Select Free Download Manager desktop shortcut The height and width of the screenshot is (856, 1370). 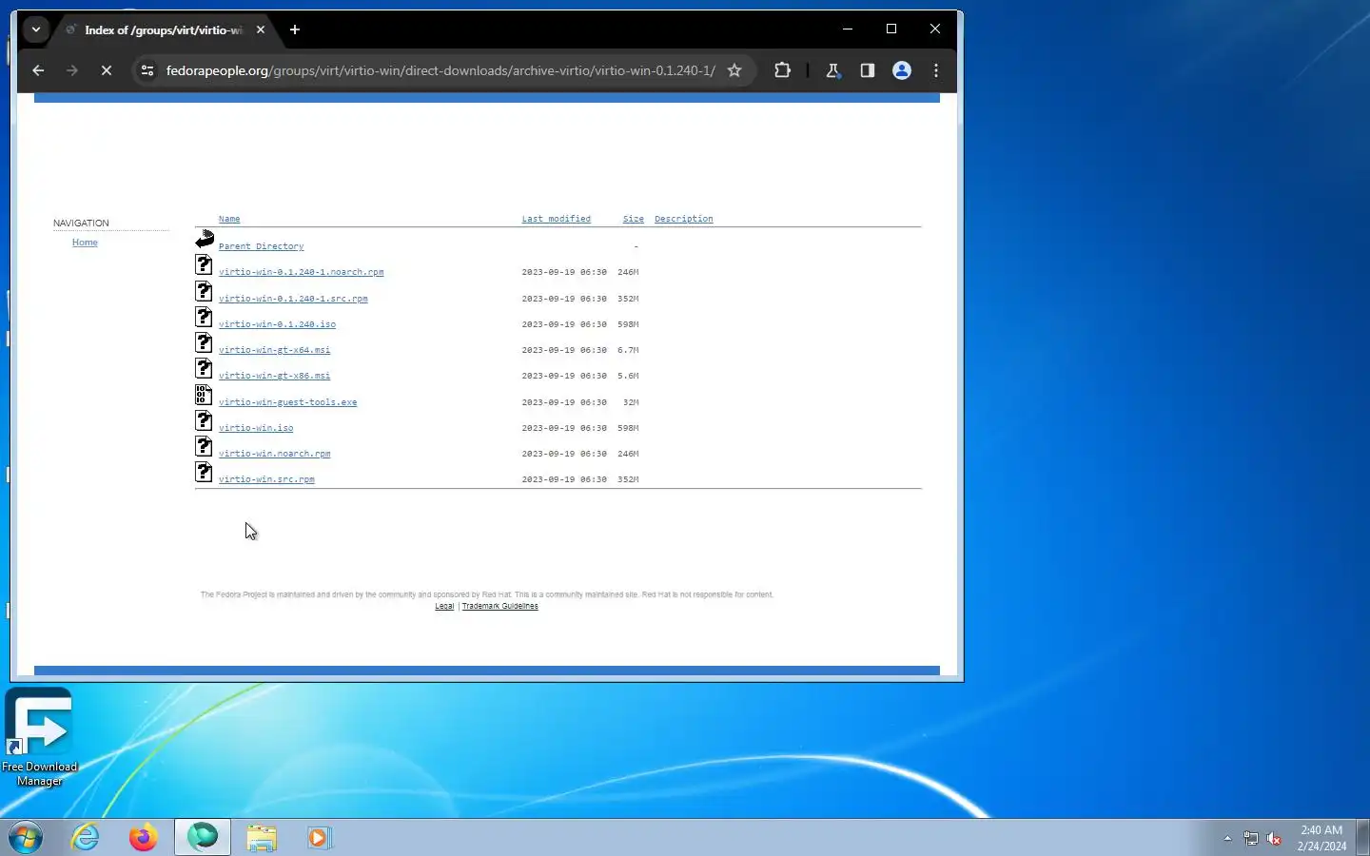click(x=39, y=738)
